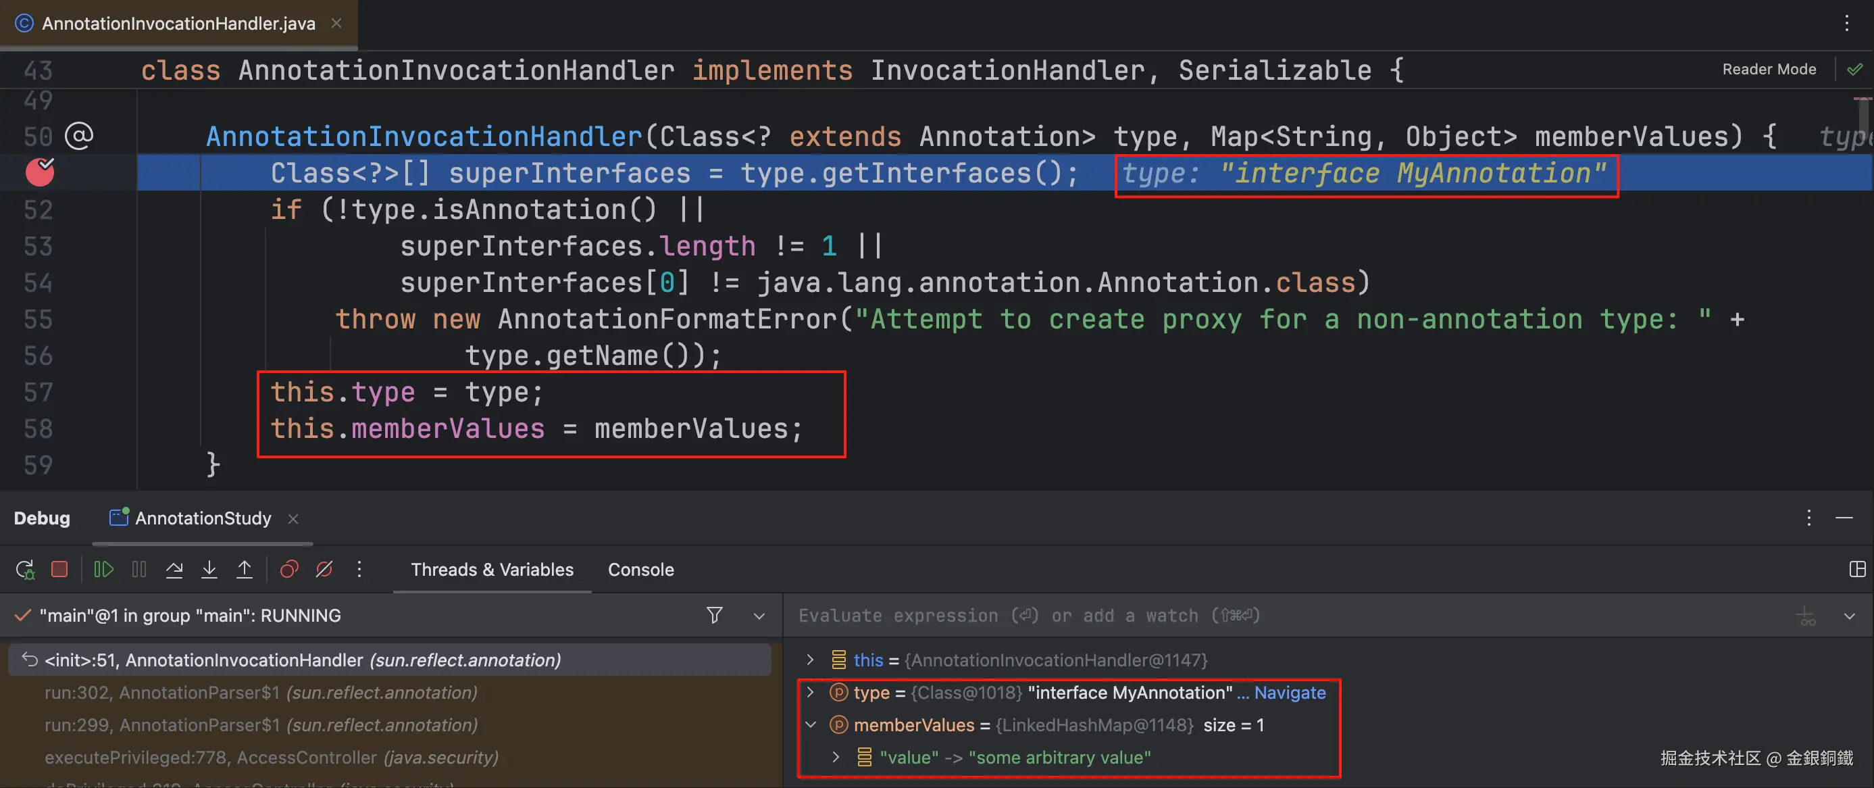The width and height of the screenshot is (1874, 788).
Task: Collapse the memberVariables node
Action: coord(810,725)
